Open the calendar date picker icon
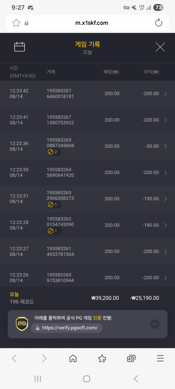The height and width of the screenshot is (389, 175). [20, 47]
